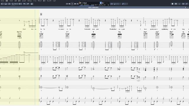189x106 pixels.
Task: Open the print dialog via printer icon
Action: (32, 4)
